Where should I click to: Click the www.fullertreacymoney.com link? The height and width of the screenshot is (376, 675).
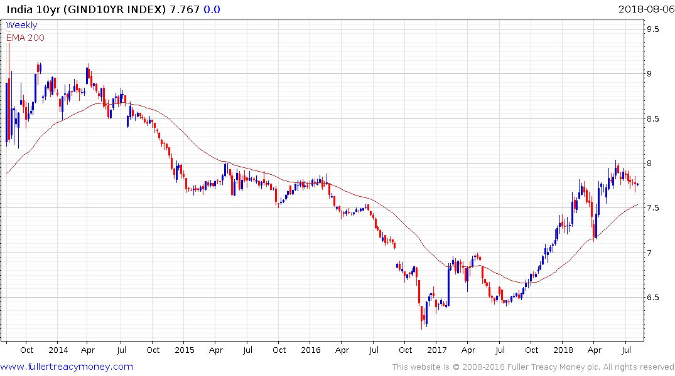(67, 367)
